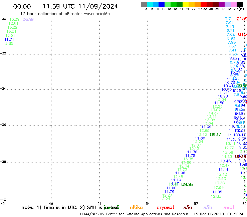Click the wave height value '13.30'
Screen dimensions: 247x217
220,183
